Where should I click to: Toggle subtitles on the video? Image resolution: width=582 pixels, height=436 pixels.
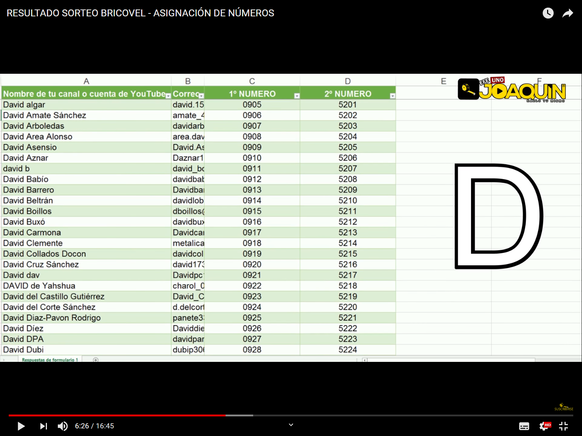(524, 426)
